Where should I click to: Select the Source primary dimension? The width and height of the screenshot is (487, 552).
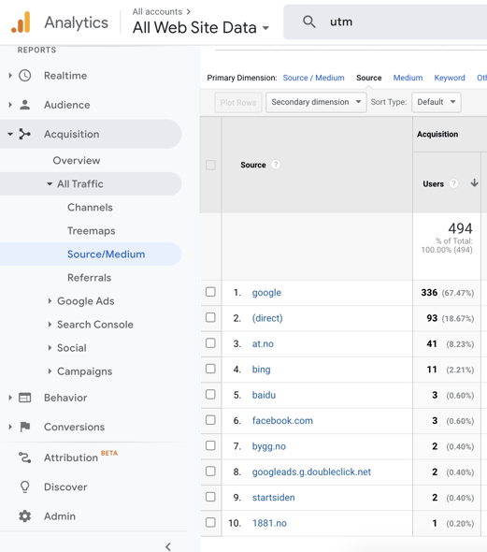click(369, 78)
